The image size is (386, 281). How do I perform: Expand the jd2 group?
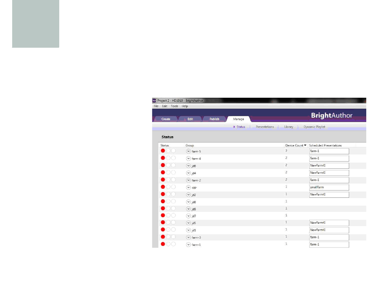click(188, 195)
